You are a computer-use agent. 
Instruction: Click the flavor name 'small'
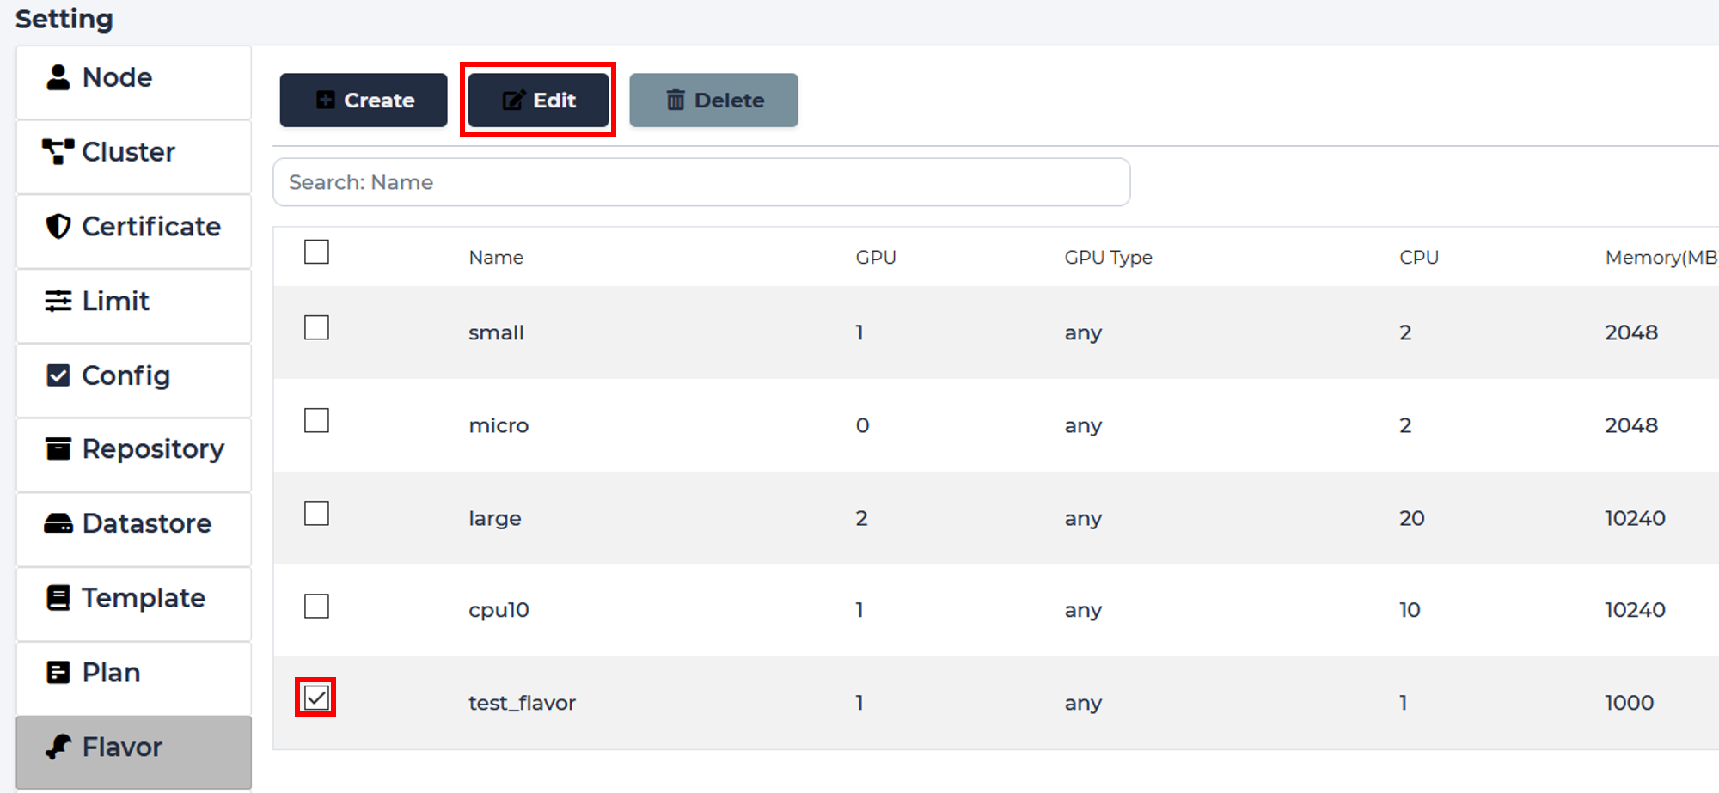pos(496,332)
